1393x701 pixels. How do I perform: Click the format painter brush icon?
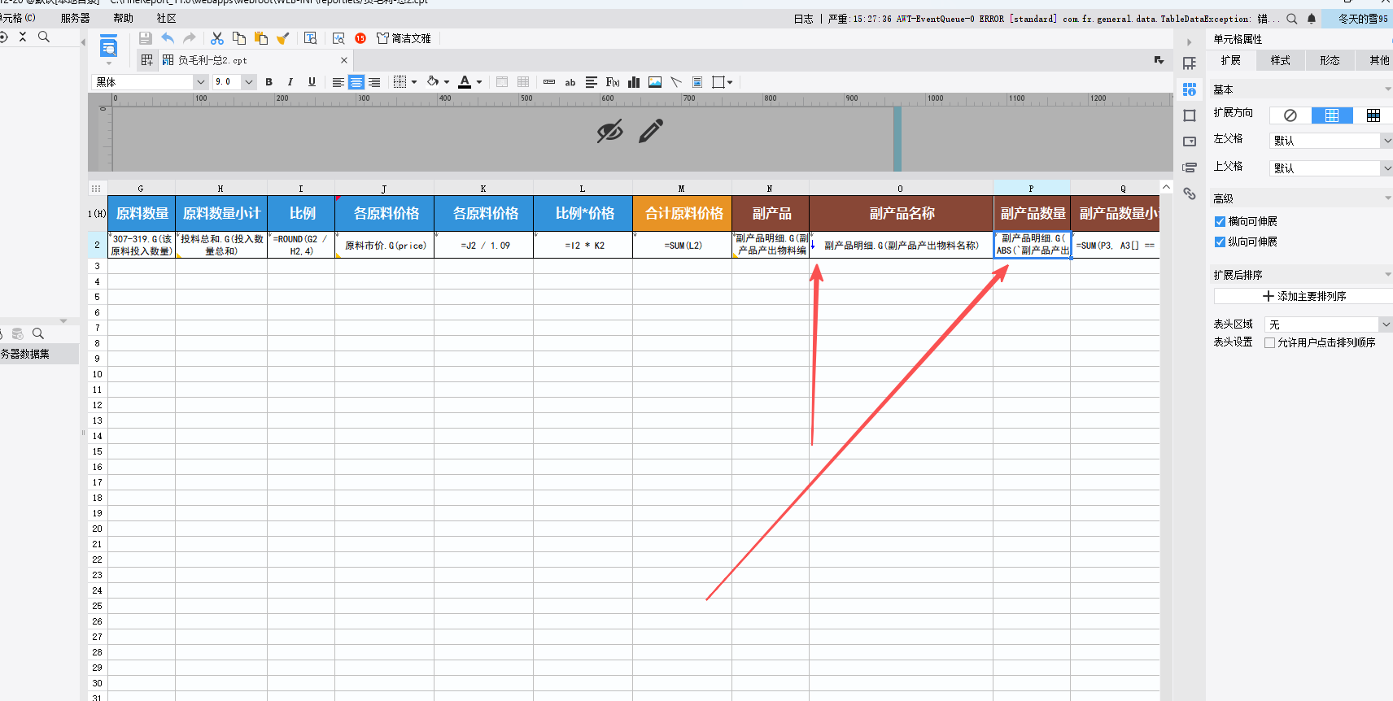tap(283, 38)
